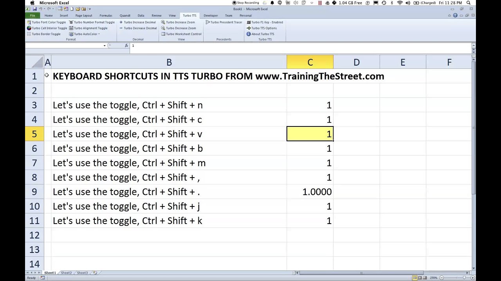Click Turbo Increase Zoom
This screenshot has height=281, width=501.
[x=178, y=22]
